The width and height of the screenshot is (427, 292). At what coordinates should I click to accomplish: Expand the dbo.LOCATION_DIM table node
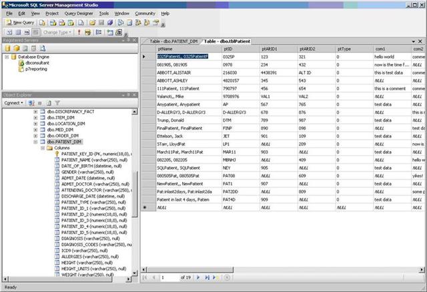coord(35,124)
